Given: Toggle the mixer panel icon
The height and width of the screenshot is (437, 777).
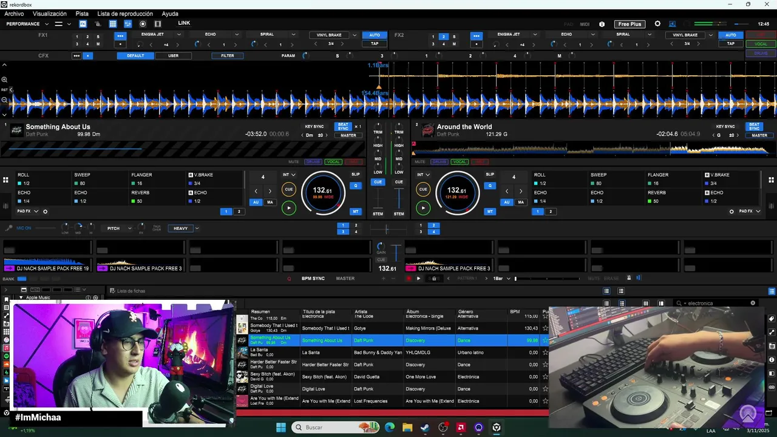Looking at the screenshot, I should coord(127,24).
